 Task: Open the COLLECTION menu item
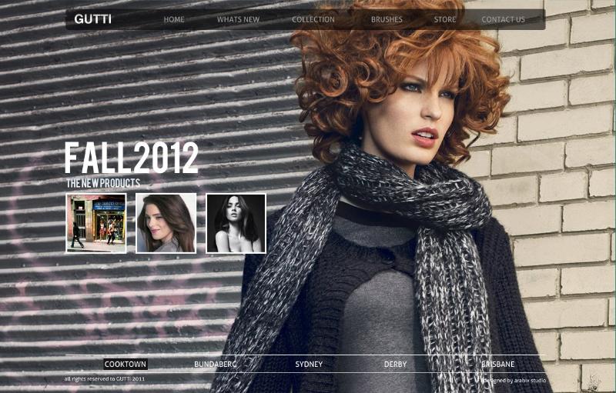pos(313,19)
